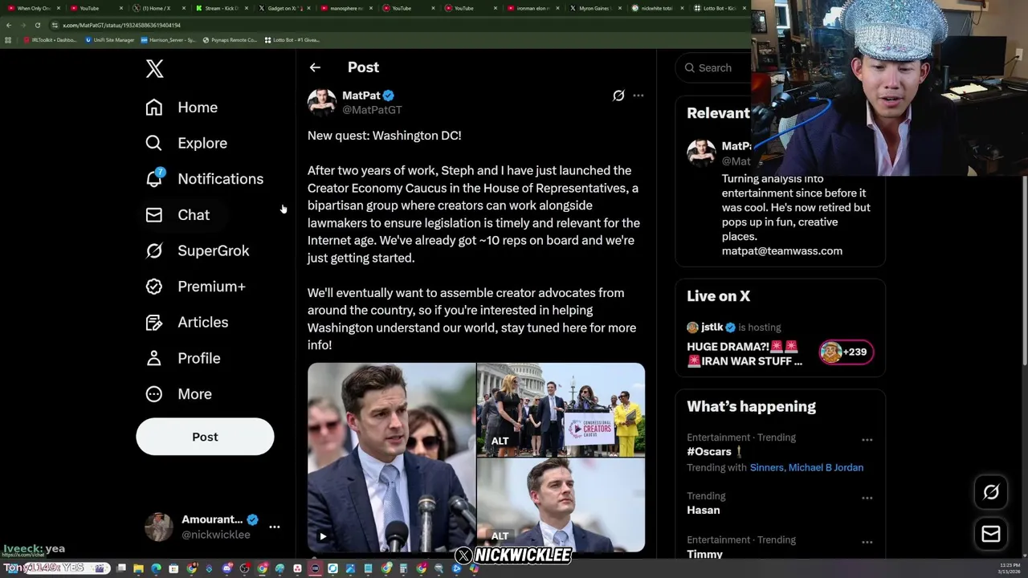The height and width of the screenshot is (578, 1028).
Task: Reload the page with browser refresh
Action: (x=37, y=25)
